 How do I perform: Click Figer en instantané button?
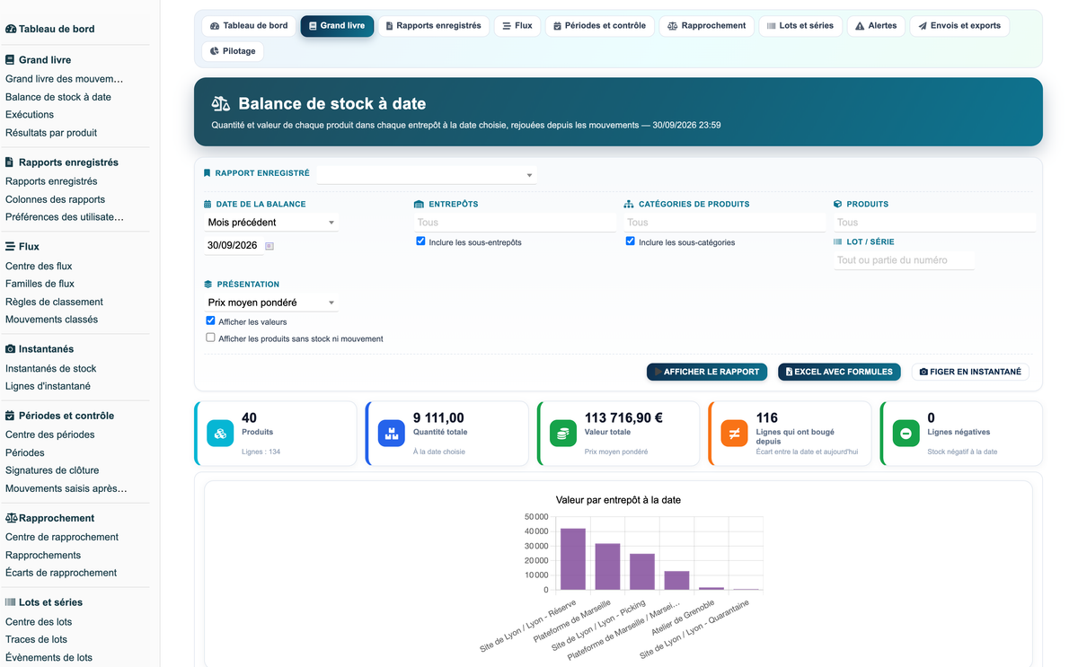[x=970, y=372]
